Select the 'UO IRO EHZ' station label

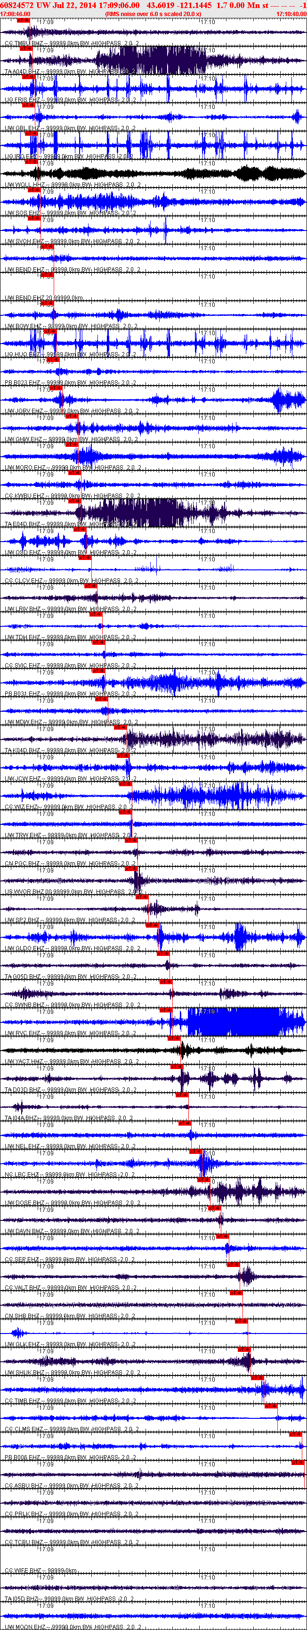tap(22, 157)
